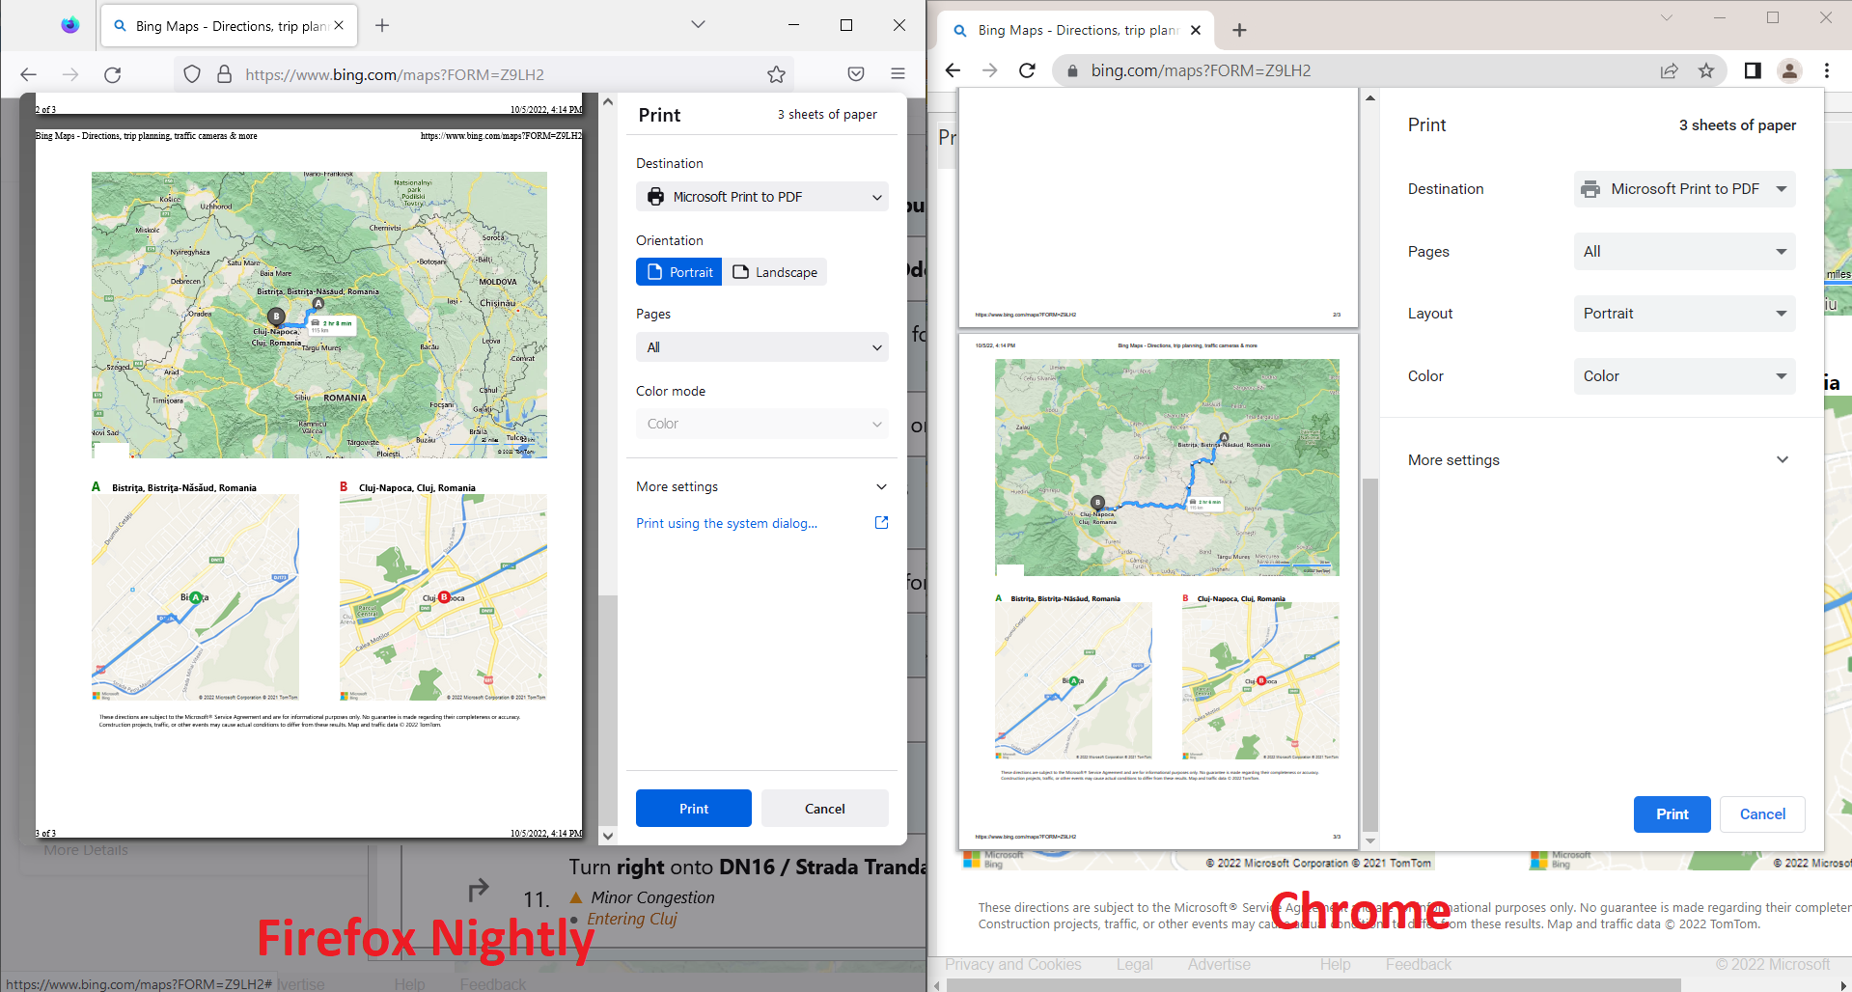The image size is (1852, 992).
Task: Select Portrait orientation in Firefox print dialog
Action: [x=678, y=271]
